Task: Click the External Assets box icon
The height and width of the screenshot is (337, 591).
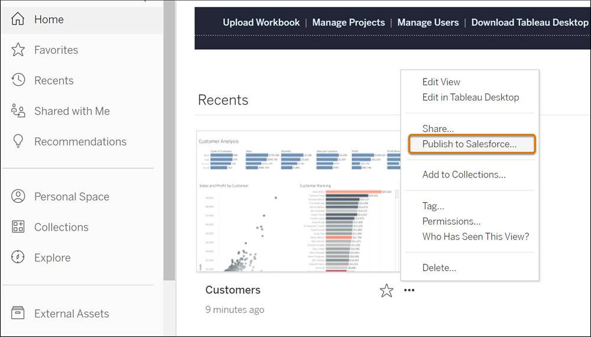Action: click(18, 313)
